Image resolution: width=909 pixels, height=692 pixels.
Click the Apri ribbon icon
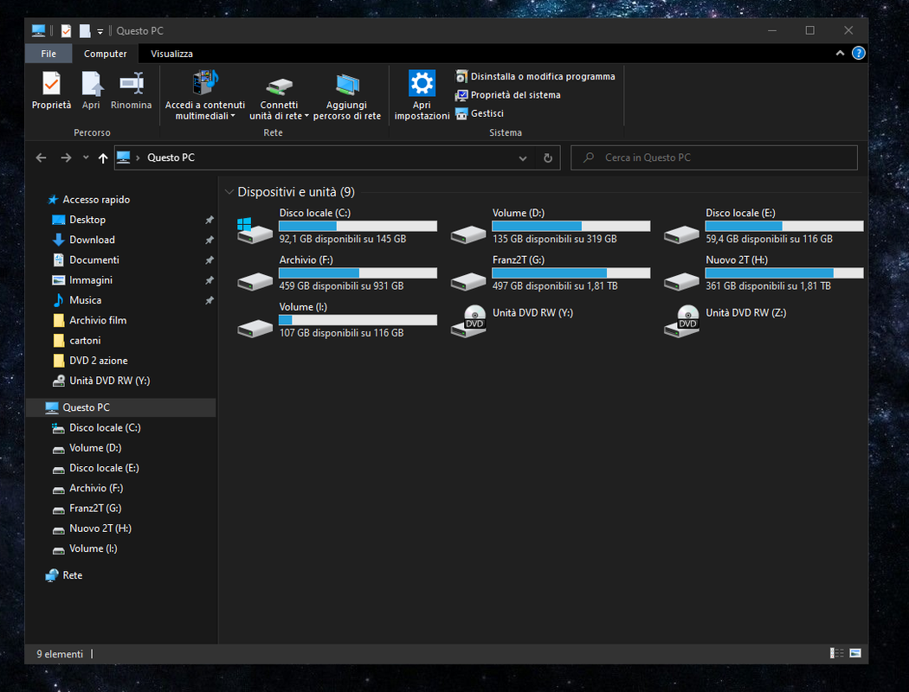point(91,90)
